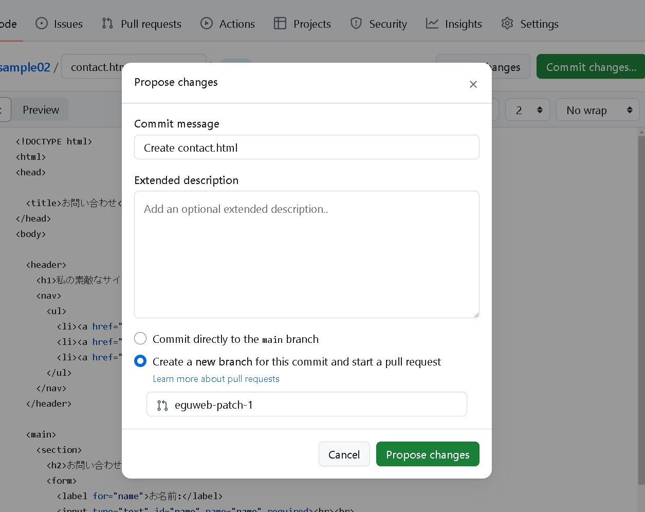Click the branch icon inside the branch name field
Screen dimensions: 645x512
[162, 405]
